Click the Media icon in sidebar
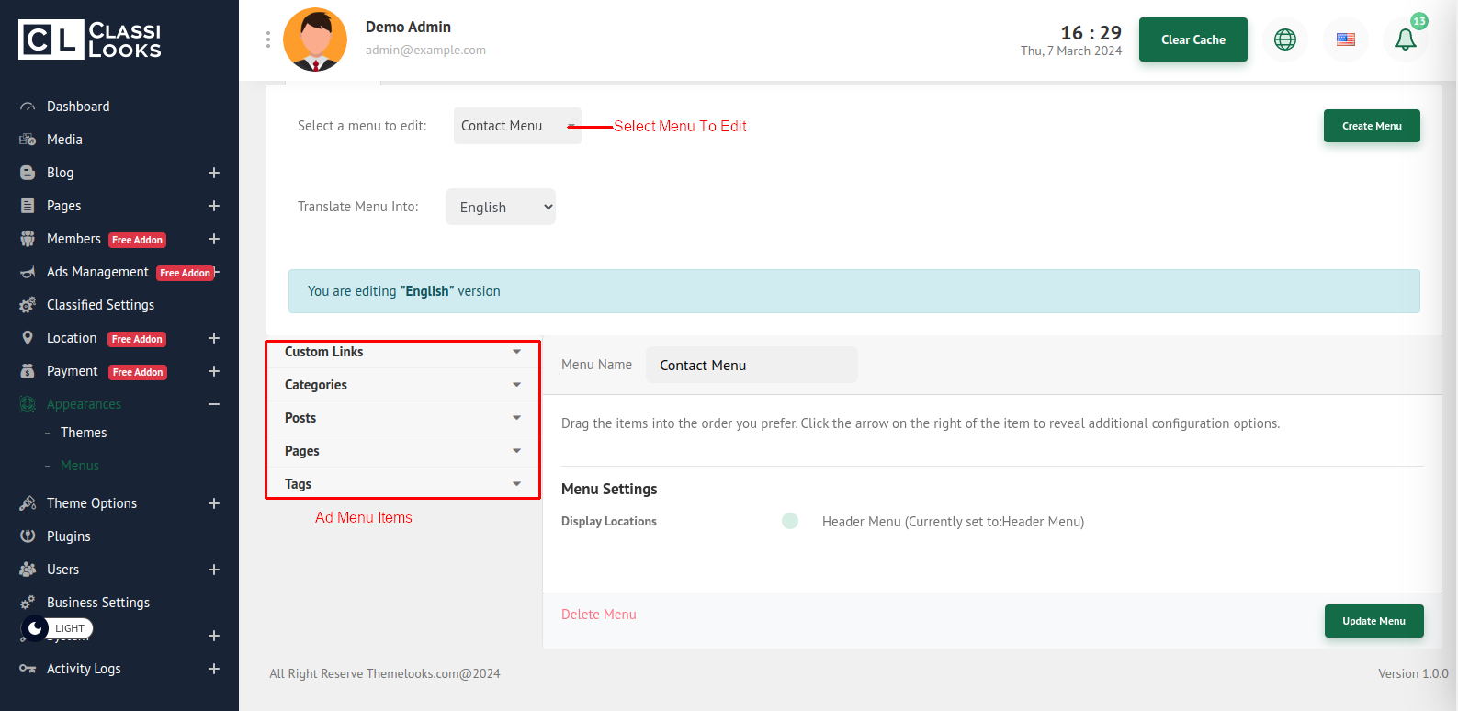 (28, 140)
